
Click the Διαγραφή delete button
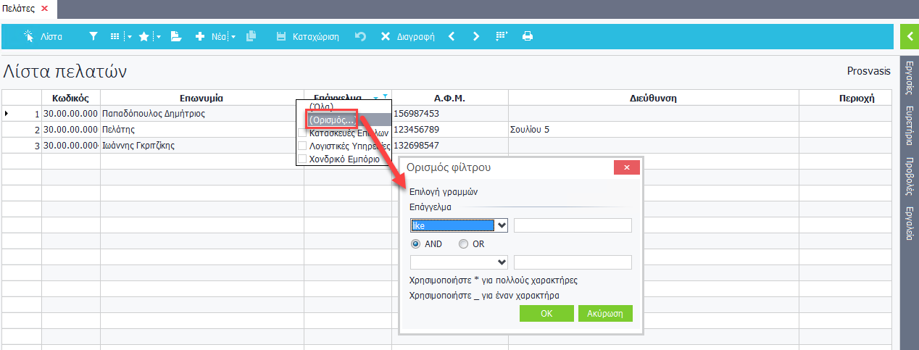coord(408,36)
